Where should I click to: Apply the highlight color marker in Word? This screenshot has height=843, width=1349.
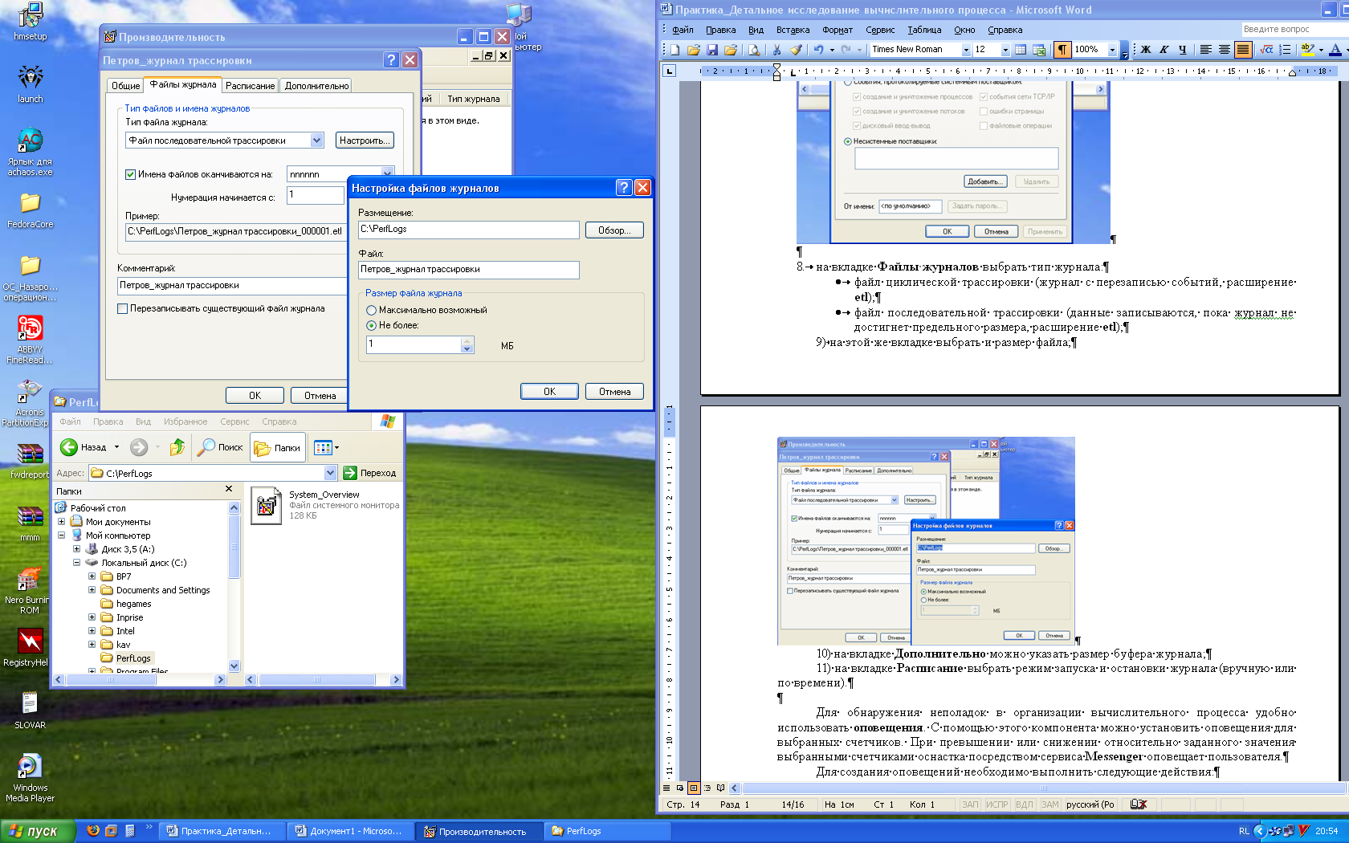[x=1308, y=50]
